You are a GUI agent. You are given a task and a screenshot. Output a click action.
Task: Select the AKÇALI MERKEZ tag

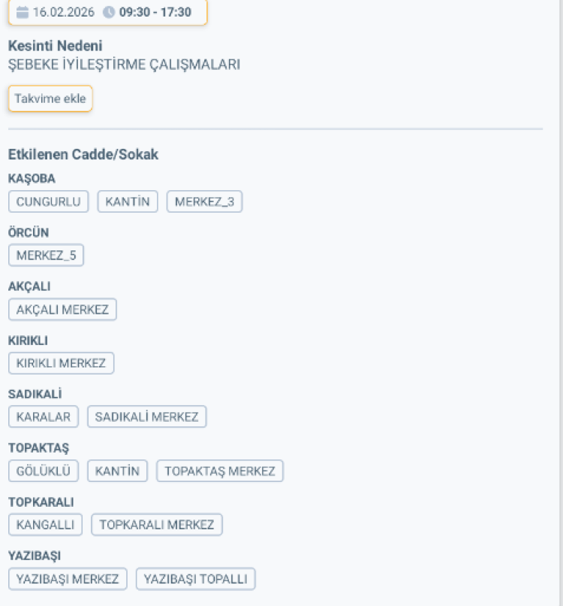62,310
